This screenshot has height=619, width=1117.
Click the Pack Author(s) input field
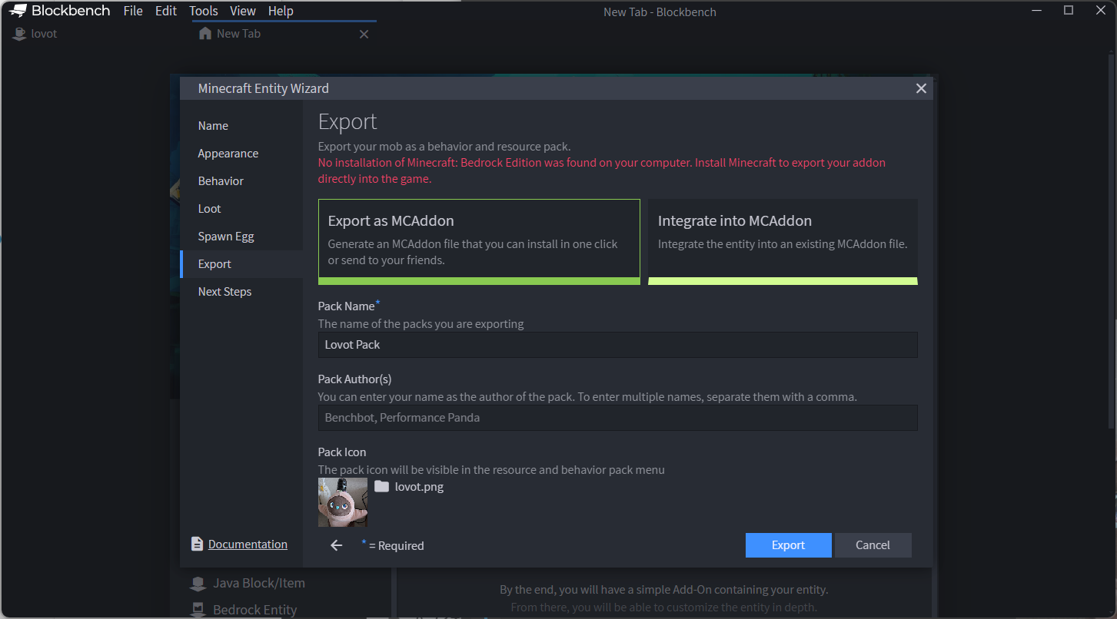point(618,418)
